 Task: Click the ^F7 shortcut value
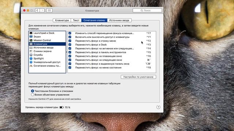point(148,33)
